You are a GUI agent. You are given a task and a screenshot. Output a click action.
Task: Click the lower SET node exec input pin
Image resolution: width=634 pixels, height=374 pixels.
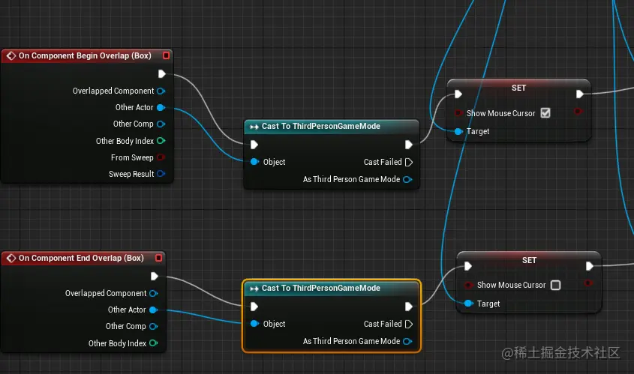[468, 266]
